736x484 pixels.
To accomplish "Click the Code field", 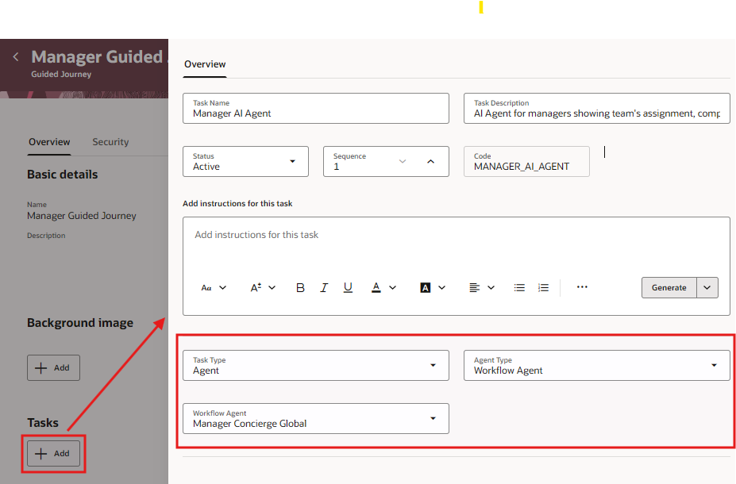I will [x=526, y=161].
